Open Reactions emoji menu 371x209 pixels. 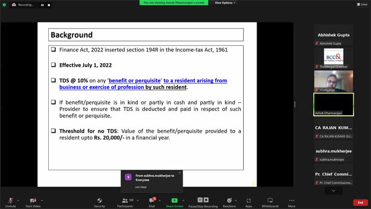point(229,203)
